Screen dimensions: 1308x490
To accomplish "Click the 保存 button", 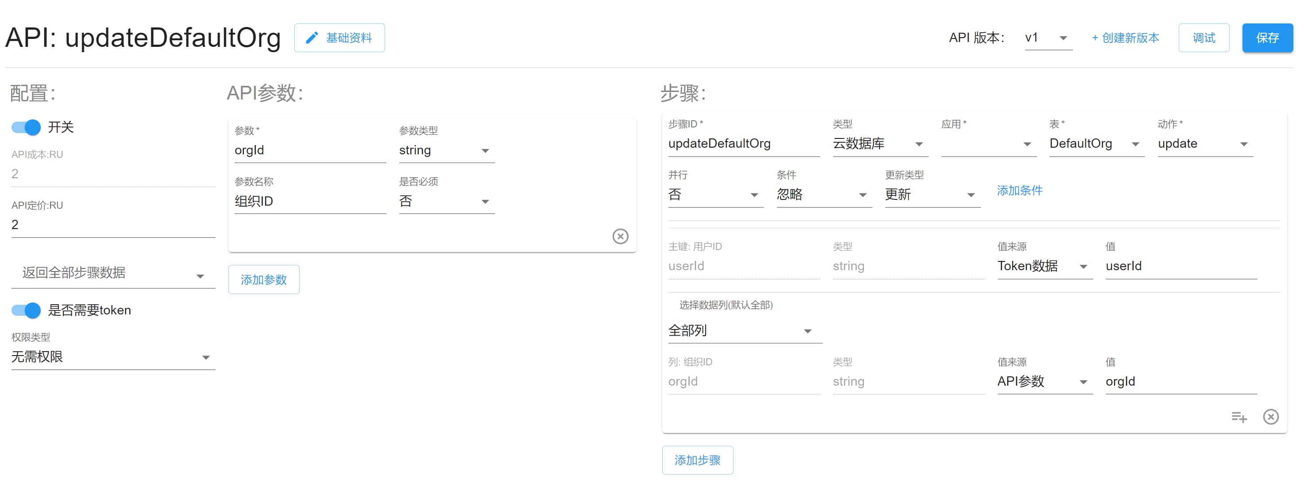I will pos(1267,38).
